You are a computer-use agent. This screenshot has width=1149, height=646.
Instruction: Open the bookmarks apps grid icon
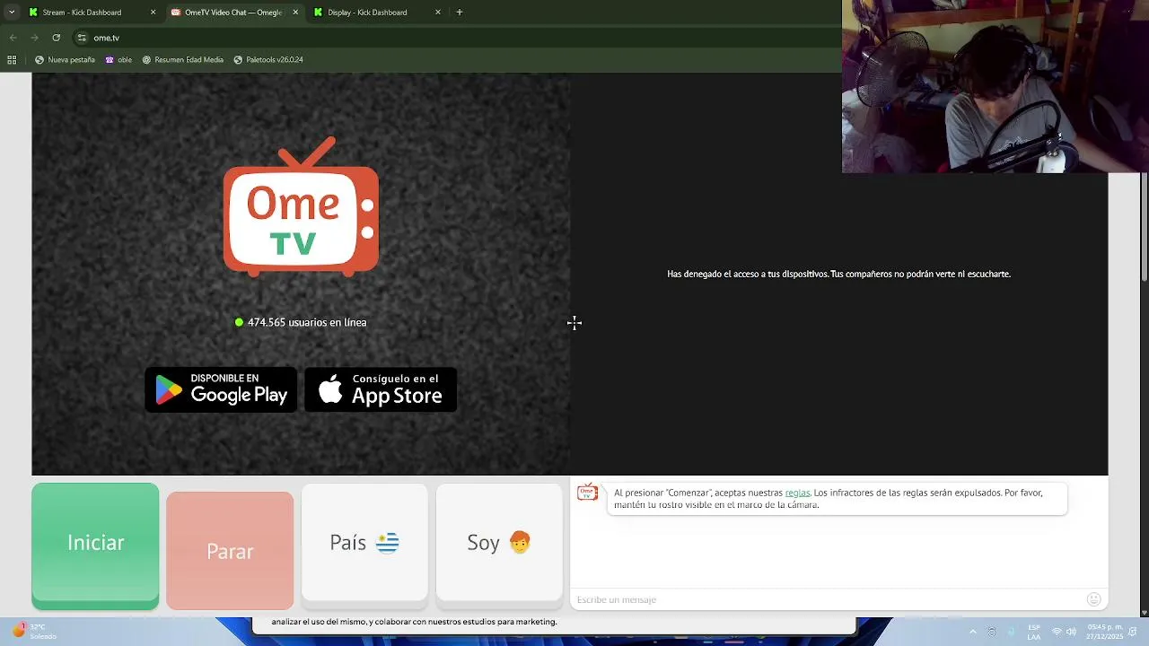pyautogui.click(x=12, y=60)
